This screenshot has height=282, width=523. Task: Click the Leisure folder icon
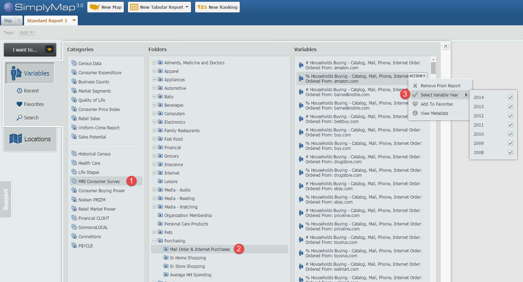[160, 181]
